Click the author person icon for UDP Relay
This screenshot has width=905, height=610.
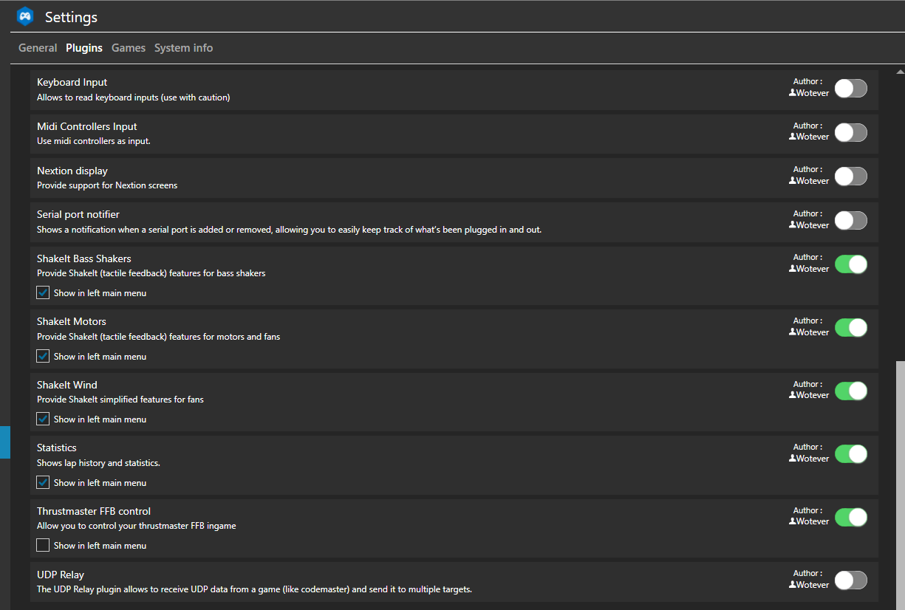(793, 585)
